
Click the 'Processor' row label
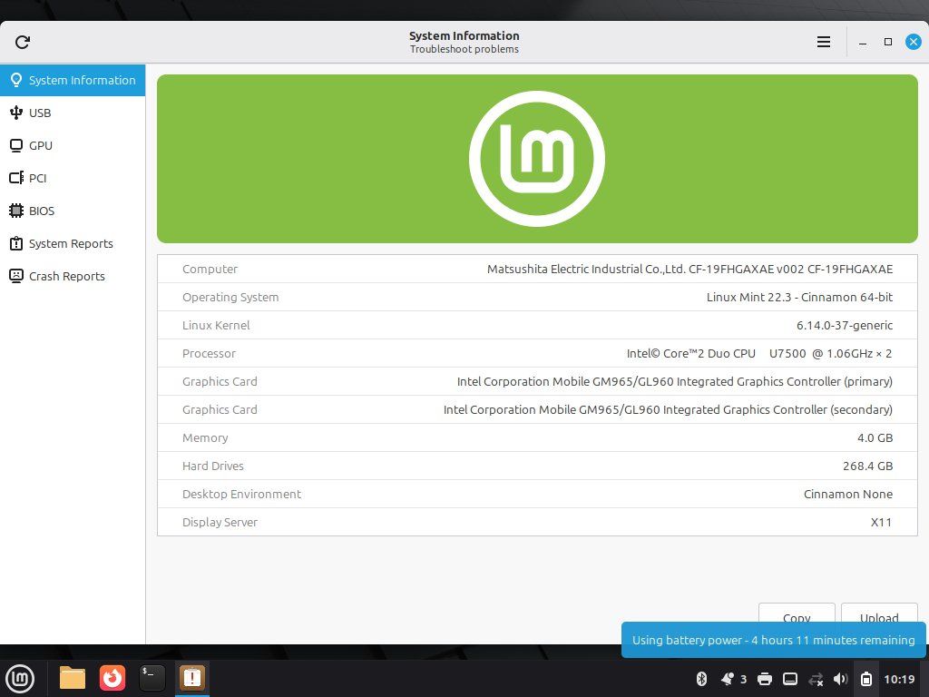coord(210,353)
